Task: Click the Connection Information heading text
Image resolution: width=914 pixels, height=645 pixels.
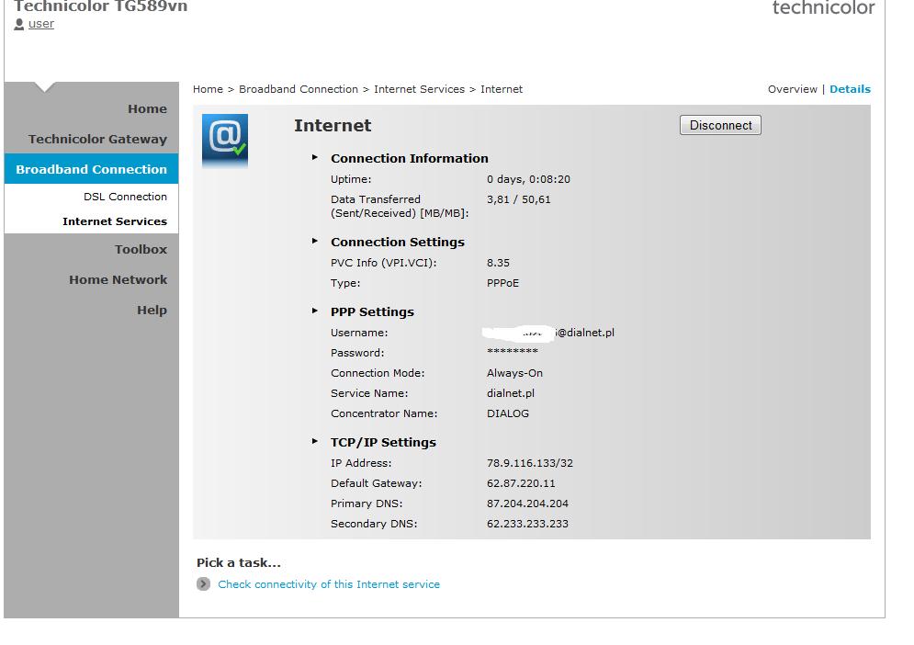Action: 409,159
